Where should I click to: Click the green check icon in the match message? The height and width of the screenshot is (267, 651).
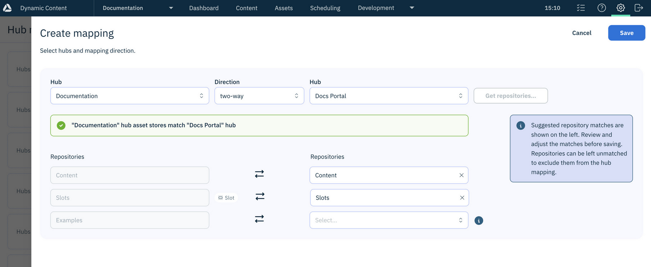[x=61, y=125]
